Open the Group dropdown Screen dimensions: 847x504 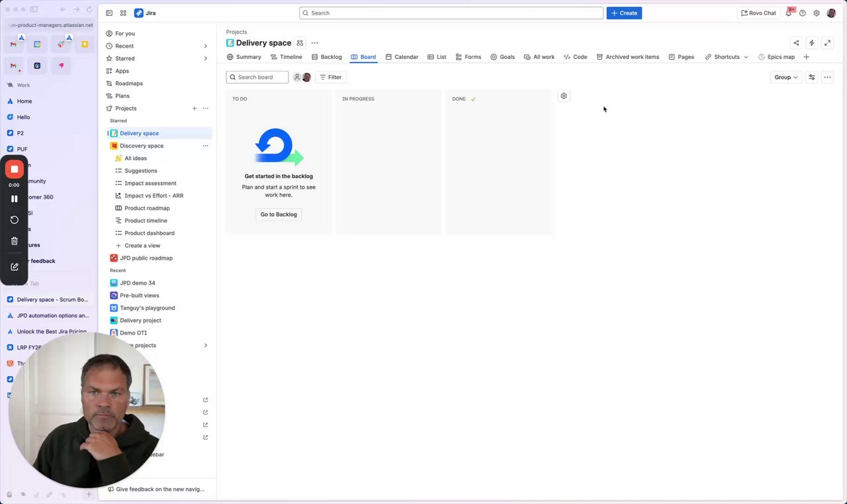(x=786, y=77)
